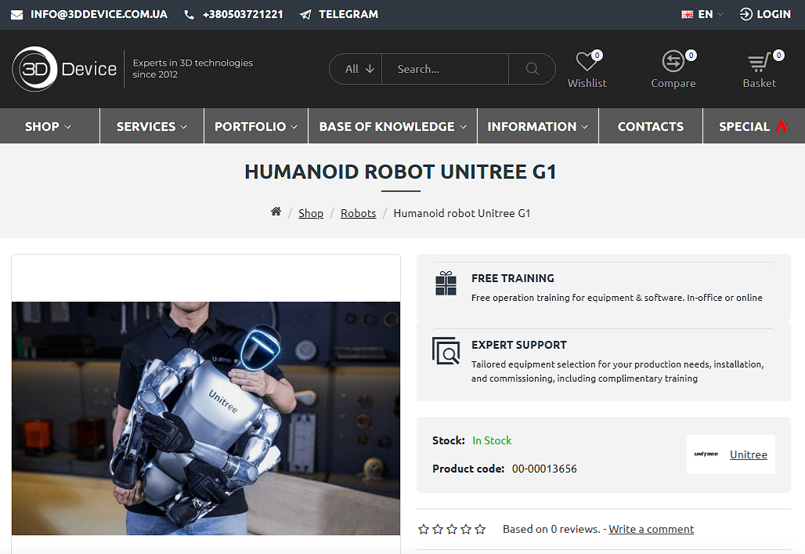The width and height of the screenshot is (805, 554).
Task: Click the +380503721221 phone number
Action: (243, 14)
